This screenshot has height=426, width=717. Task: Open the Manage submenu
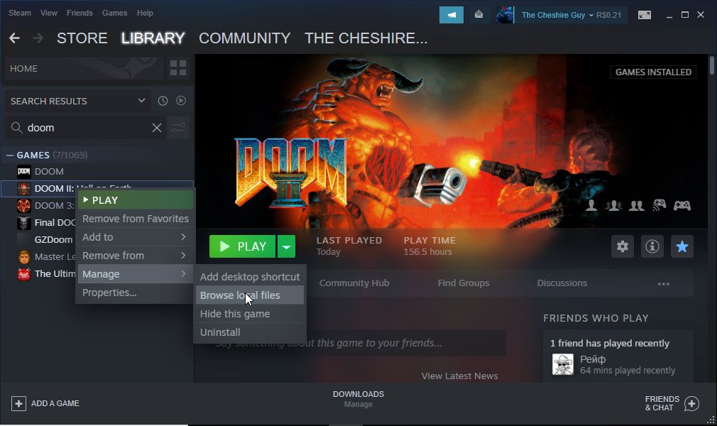(x=136, y=273)
